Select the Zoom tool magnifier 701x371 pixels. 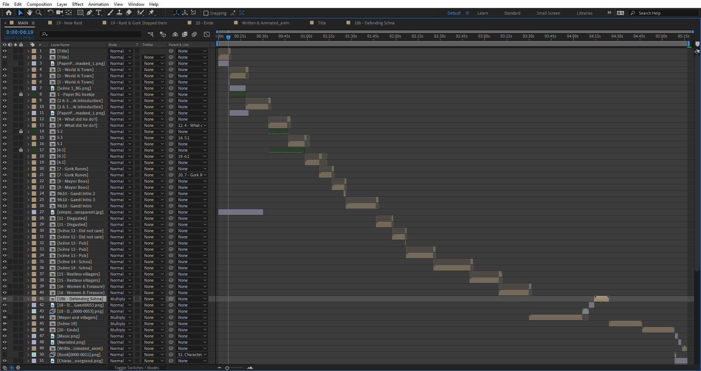point(38,13)
